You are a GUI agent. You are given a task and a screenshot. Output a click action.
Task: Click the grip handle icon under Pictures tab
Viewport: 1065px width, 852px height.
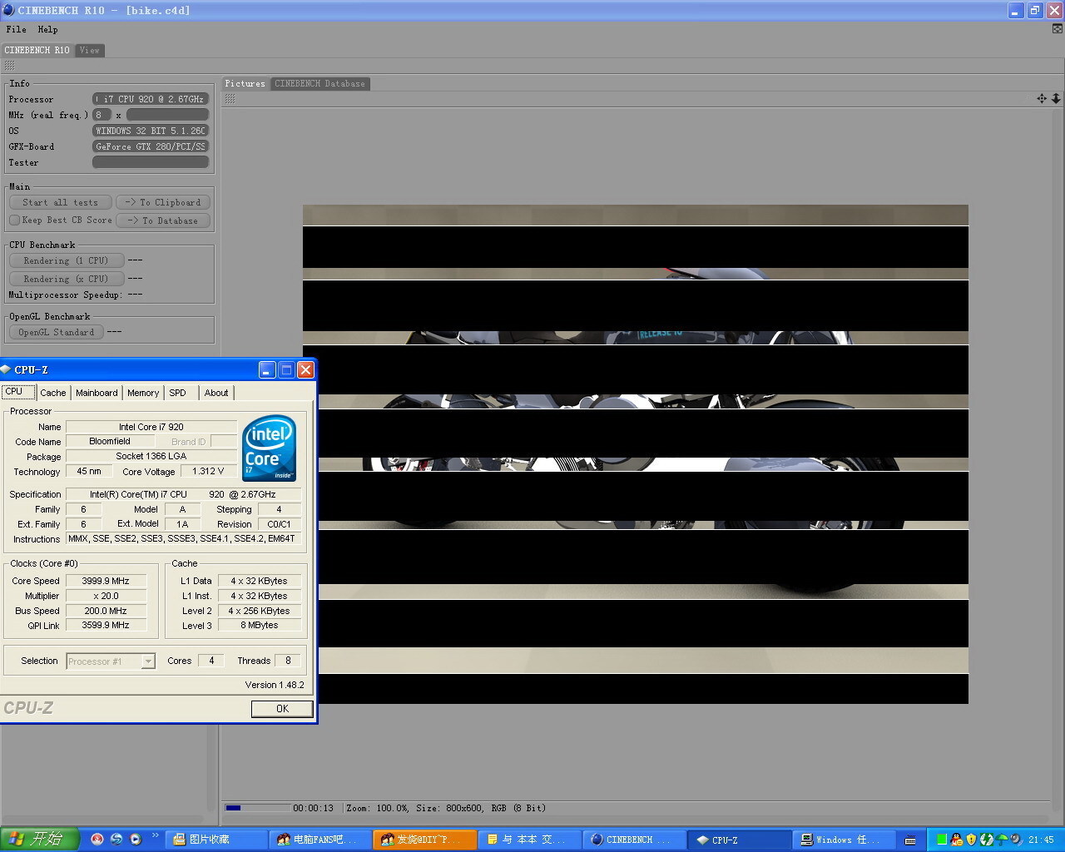click(x=230, y=99)
